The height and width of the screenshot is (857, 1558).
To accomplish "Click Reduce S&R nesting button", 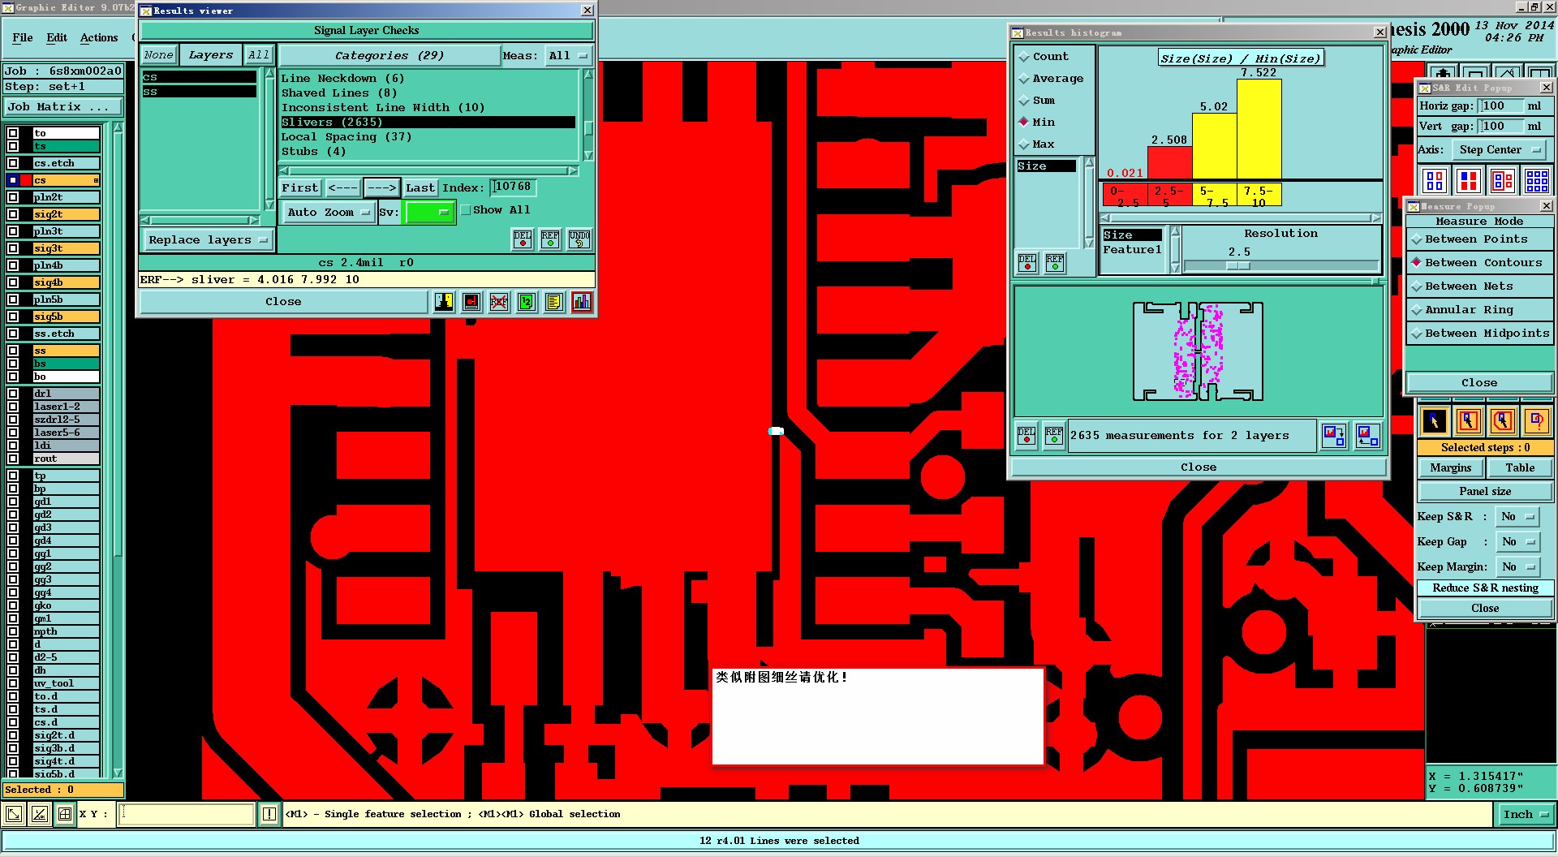I will click(x=1485, y=588).
